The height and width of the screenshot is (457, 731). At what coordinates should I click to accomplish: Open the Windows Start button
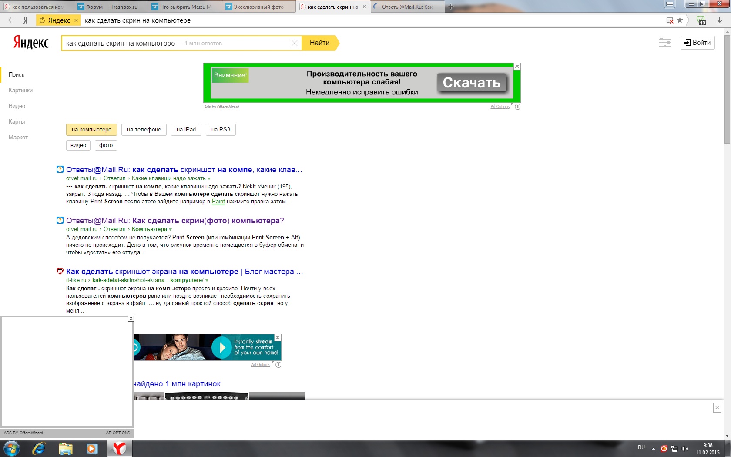click(x=12, y=448)
